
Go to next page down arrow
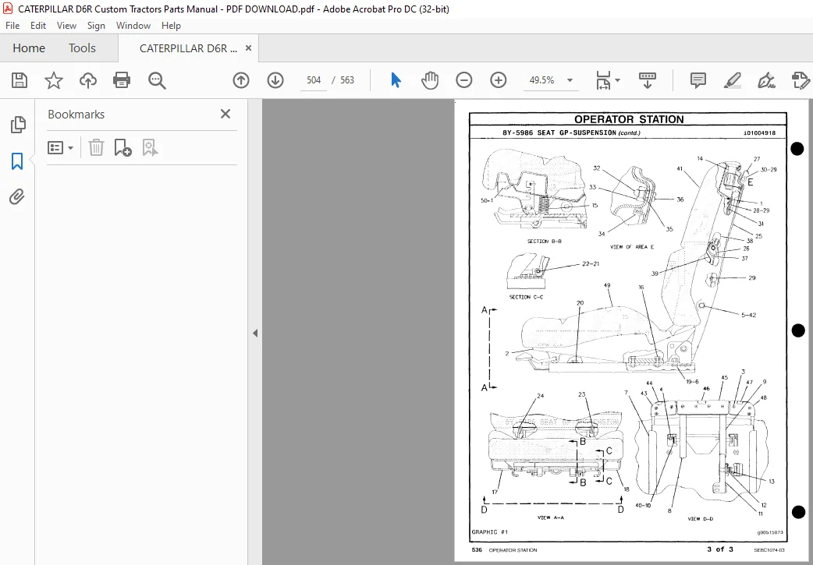pyautogui.click(x=275, y=80)
